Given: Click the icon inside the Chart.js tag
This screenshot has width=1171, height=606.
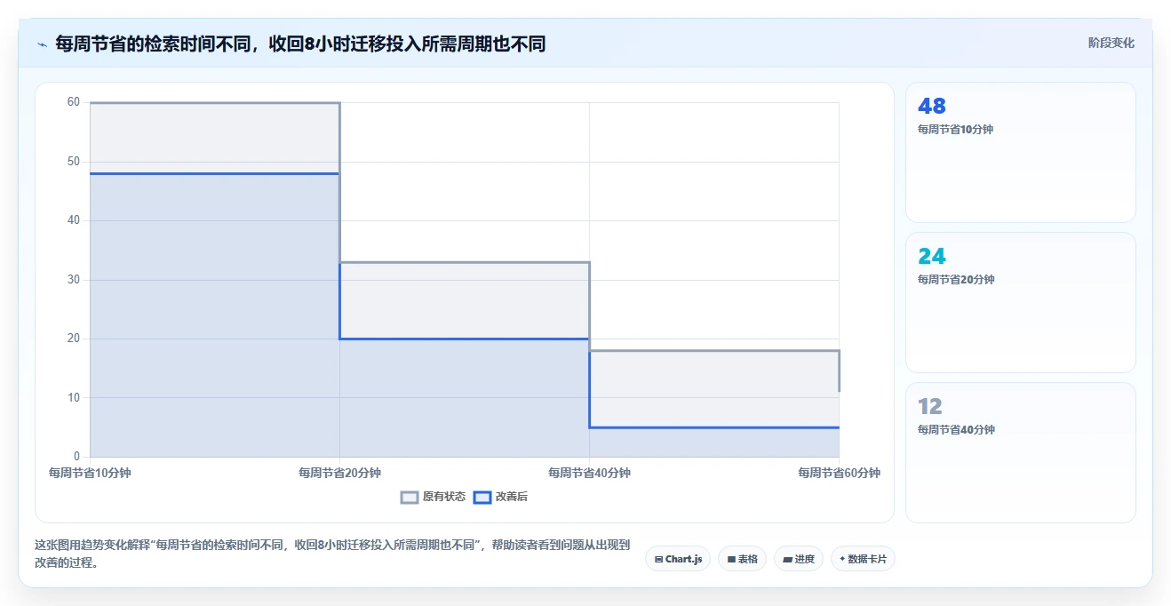Looking at the screenshot, I should pyautogui.click(x=658, y=560).
